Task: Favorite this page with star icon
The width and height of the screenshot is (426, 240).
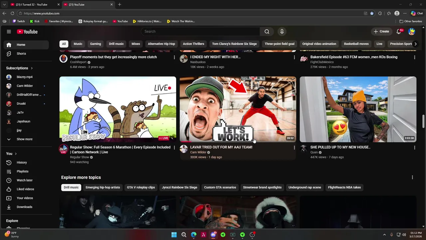Action: click(372, 13)
